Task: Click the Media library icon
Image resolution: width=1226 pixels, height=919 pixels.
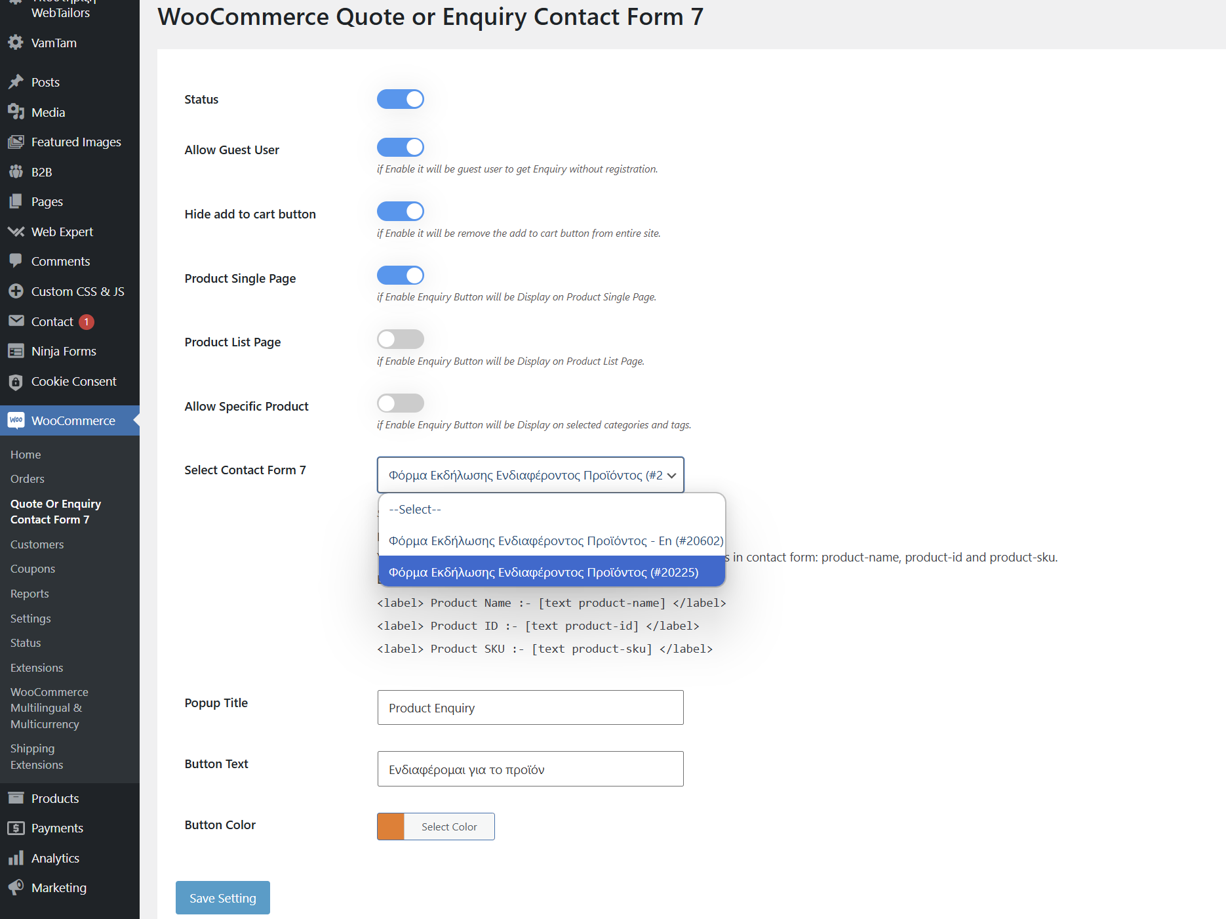Action: click(x=16, y=112)
